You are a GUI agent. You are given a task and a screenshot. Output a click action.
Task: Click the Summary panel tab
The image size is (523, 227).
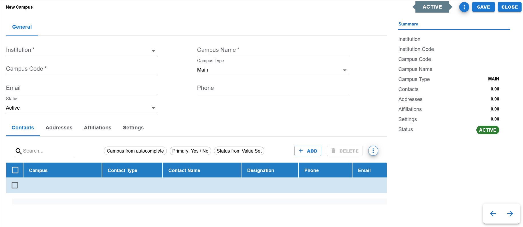(408, 24)
